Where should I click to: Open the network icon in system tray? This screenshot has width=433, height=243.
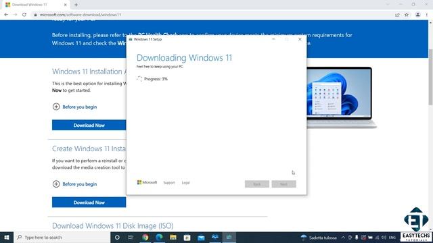pos(378,237)
